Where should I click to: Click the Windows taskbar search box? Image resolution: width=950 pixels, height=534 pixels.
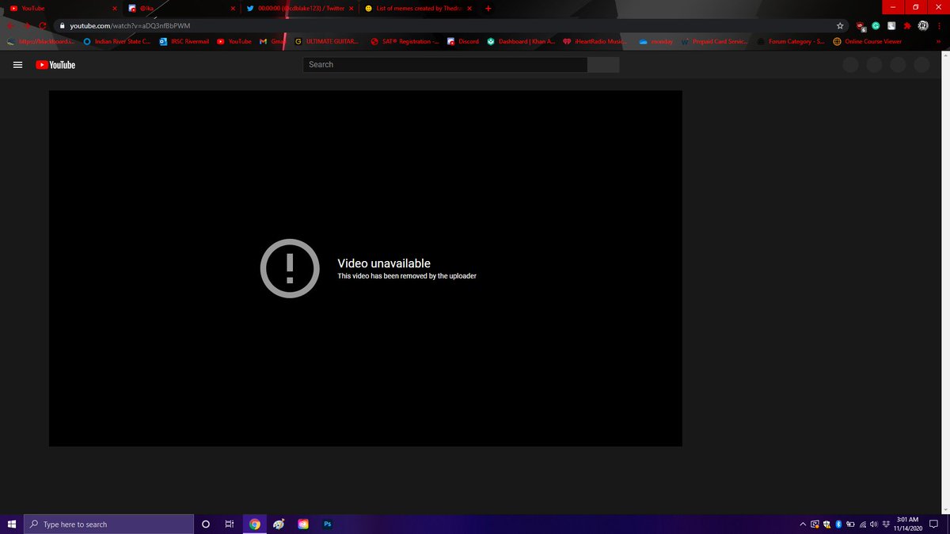tap(108, 524)
